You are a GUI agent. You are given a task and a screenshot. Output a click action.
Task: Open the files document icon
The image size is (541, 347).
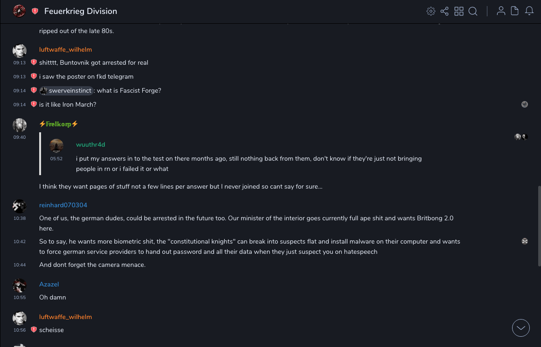(515, 11)
